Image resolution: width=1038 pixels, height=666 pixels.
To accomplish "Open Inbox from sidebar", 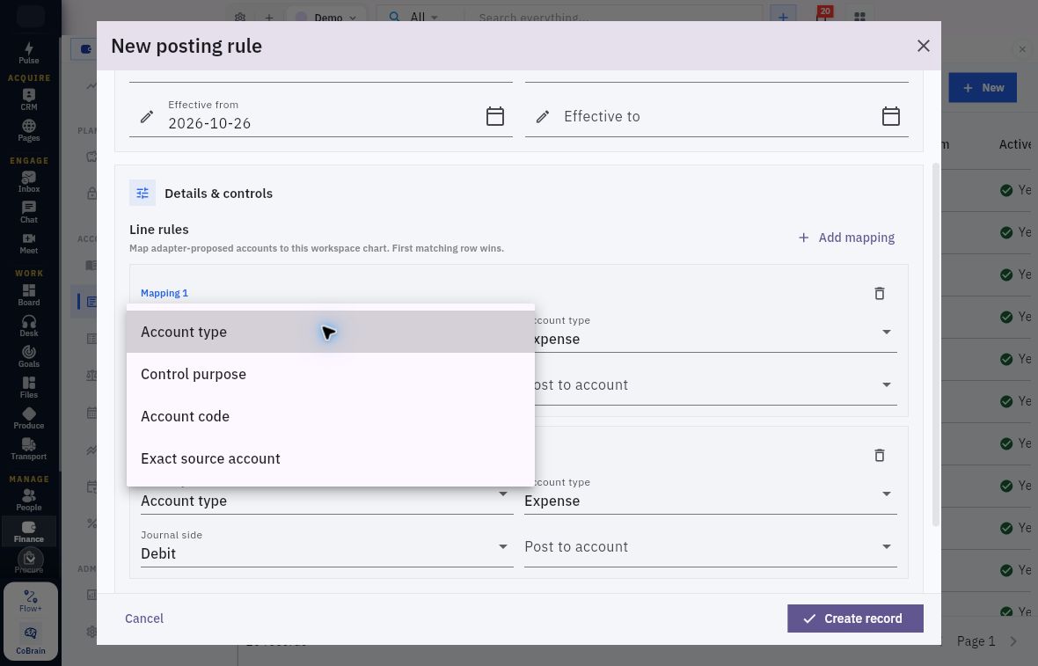I will pos(28,181).
